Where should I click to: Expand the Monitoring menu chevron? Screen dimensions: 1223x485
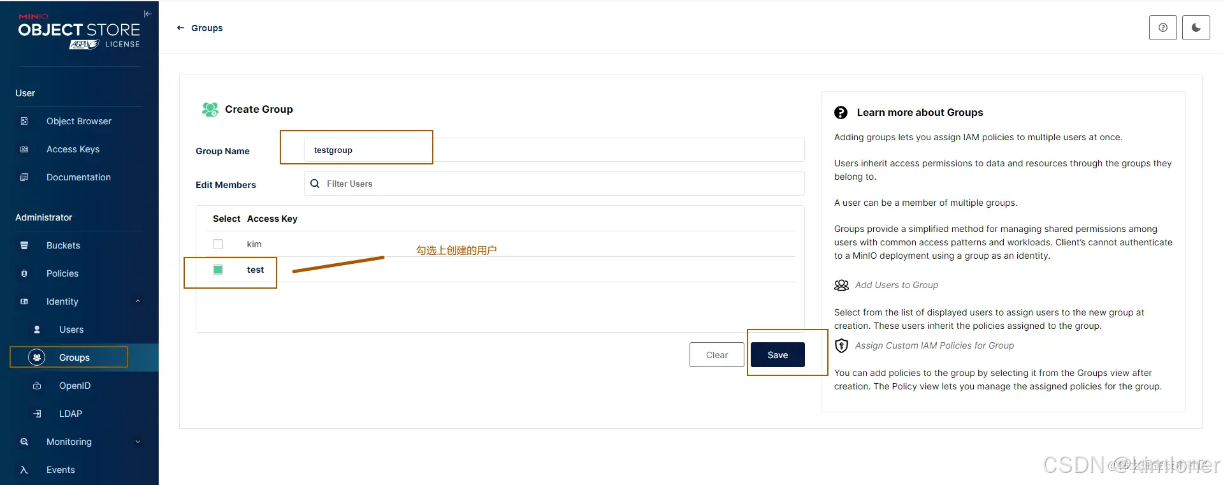[x=138, y=442]
